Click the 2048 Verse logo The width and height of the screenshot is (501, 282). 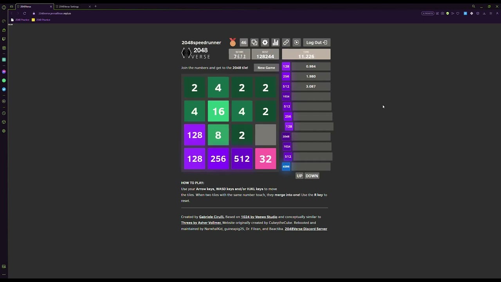pyautogui.click(x=196, y=53)
